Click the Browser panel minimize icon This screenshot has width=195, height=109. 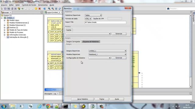coord(42,12)
